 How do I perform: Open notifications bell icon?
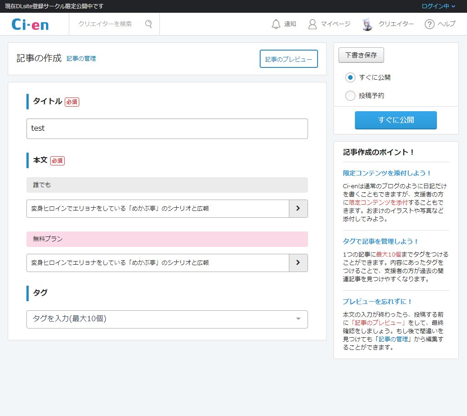tap(276, 24)
